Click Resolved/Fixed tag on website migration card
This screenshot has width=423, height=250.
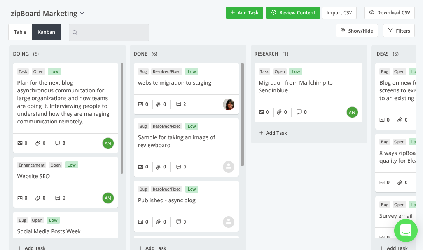167,72
